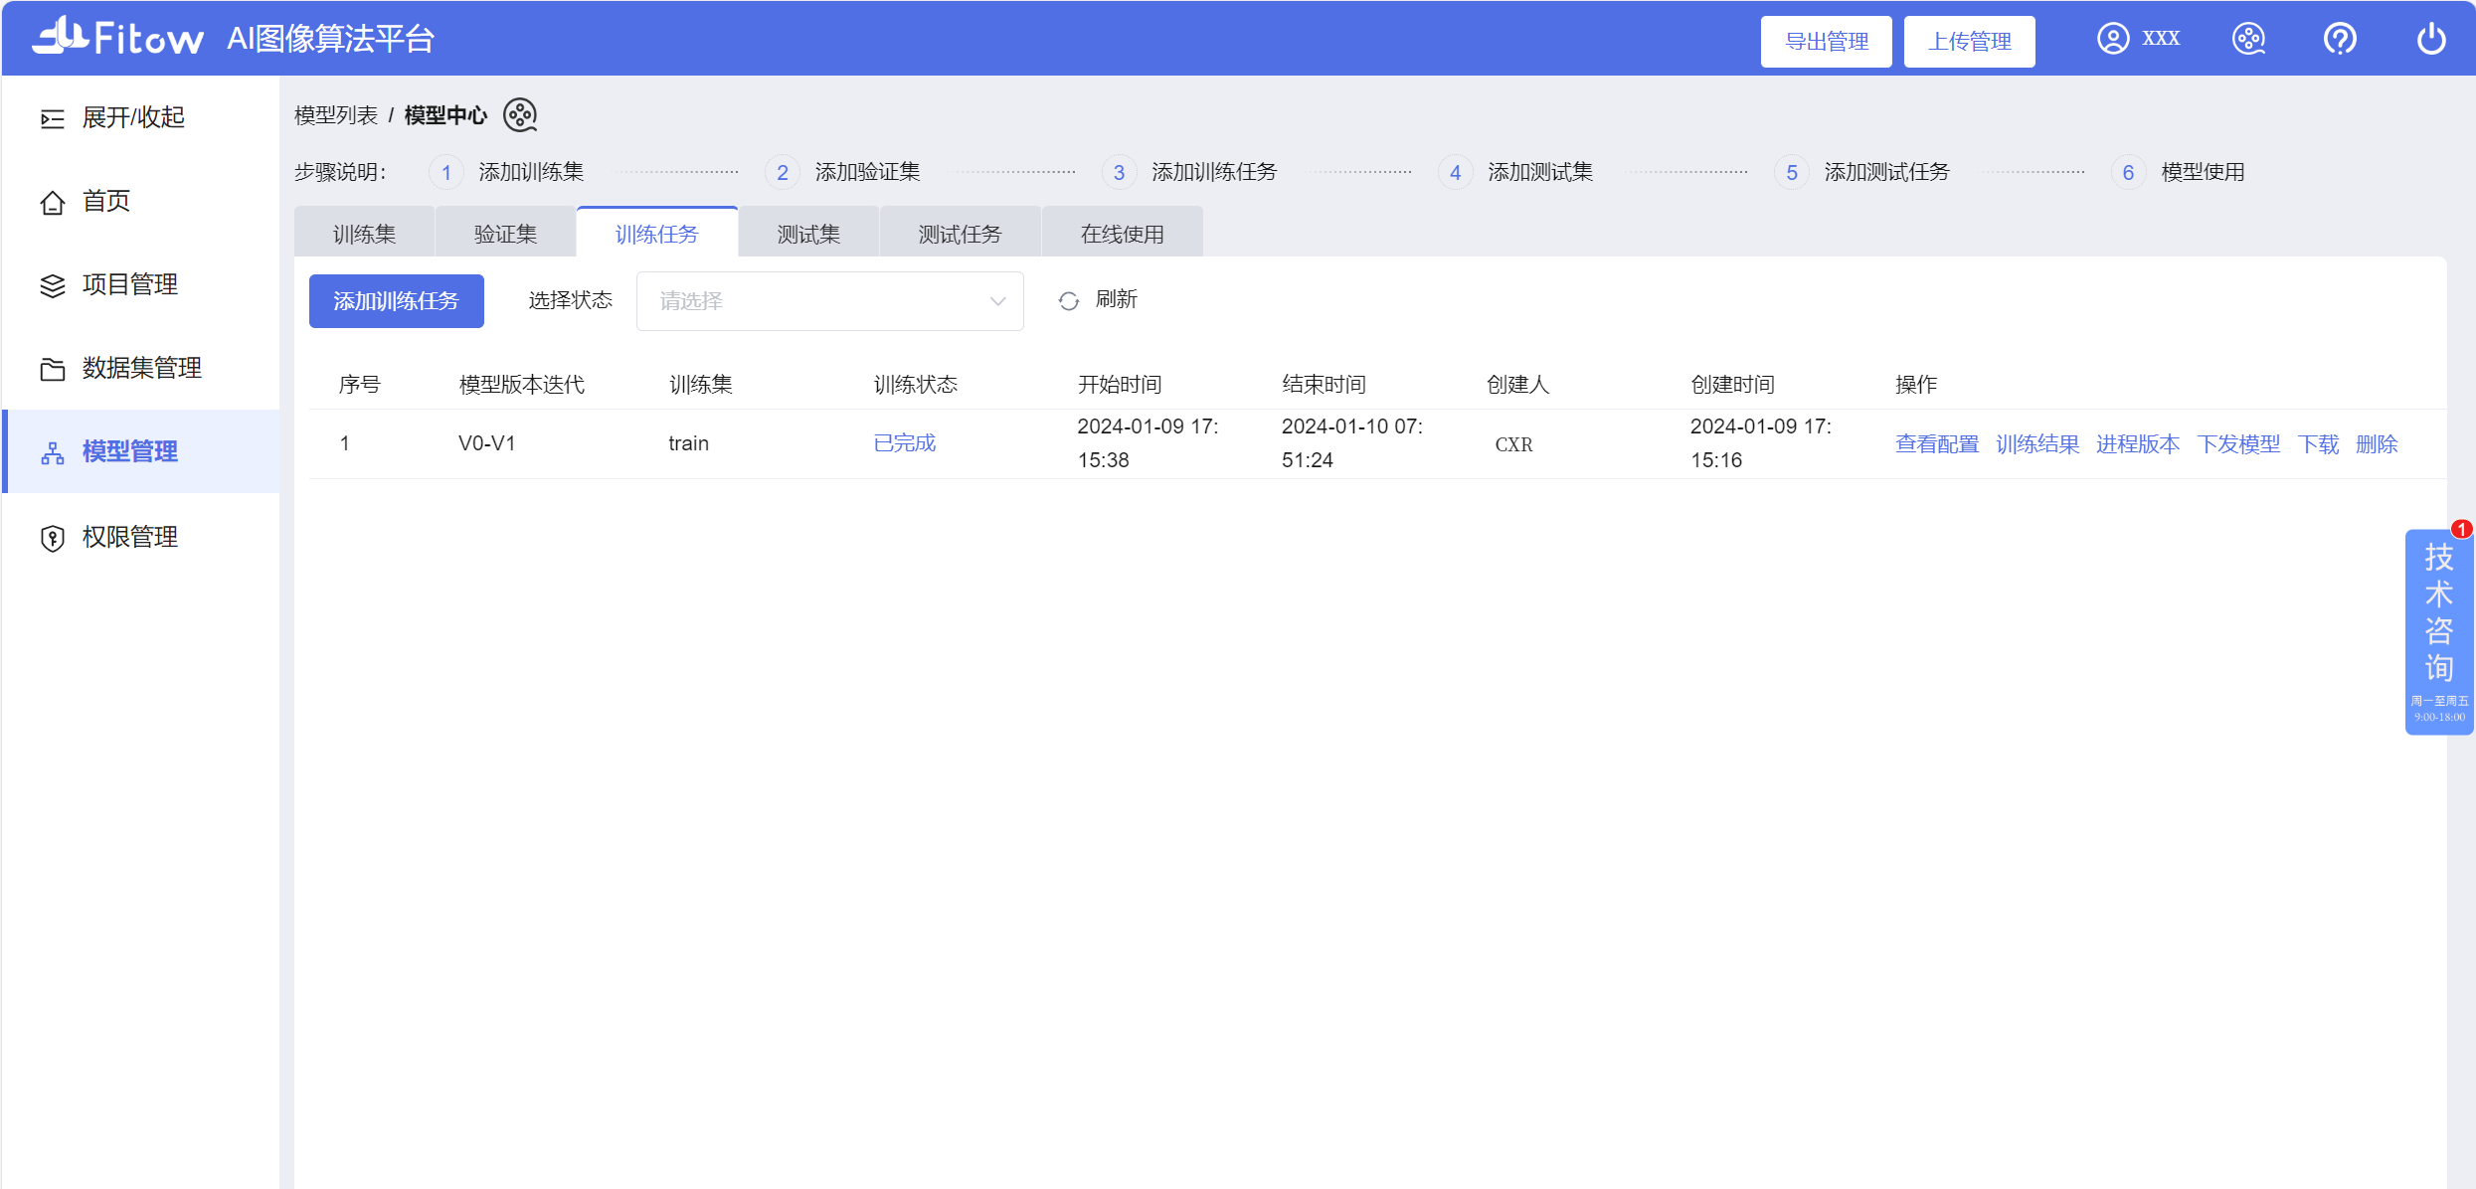Click step 2 circle 添加验证集
The width and height of the screenshot is (2476, 1189).
click(783, 173)
